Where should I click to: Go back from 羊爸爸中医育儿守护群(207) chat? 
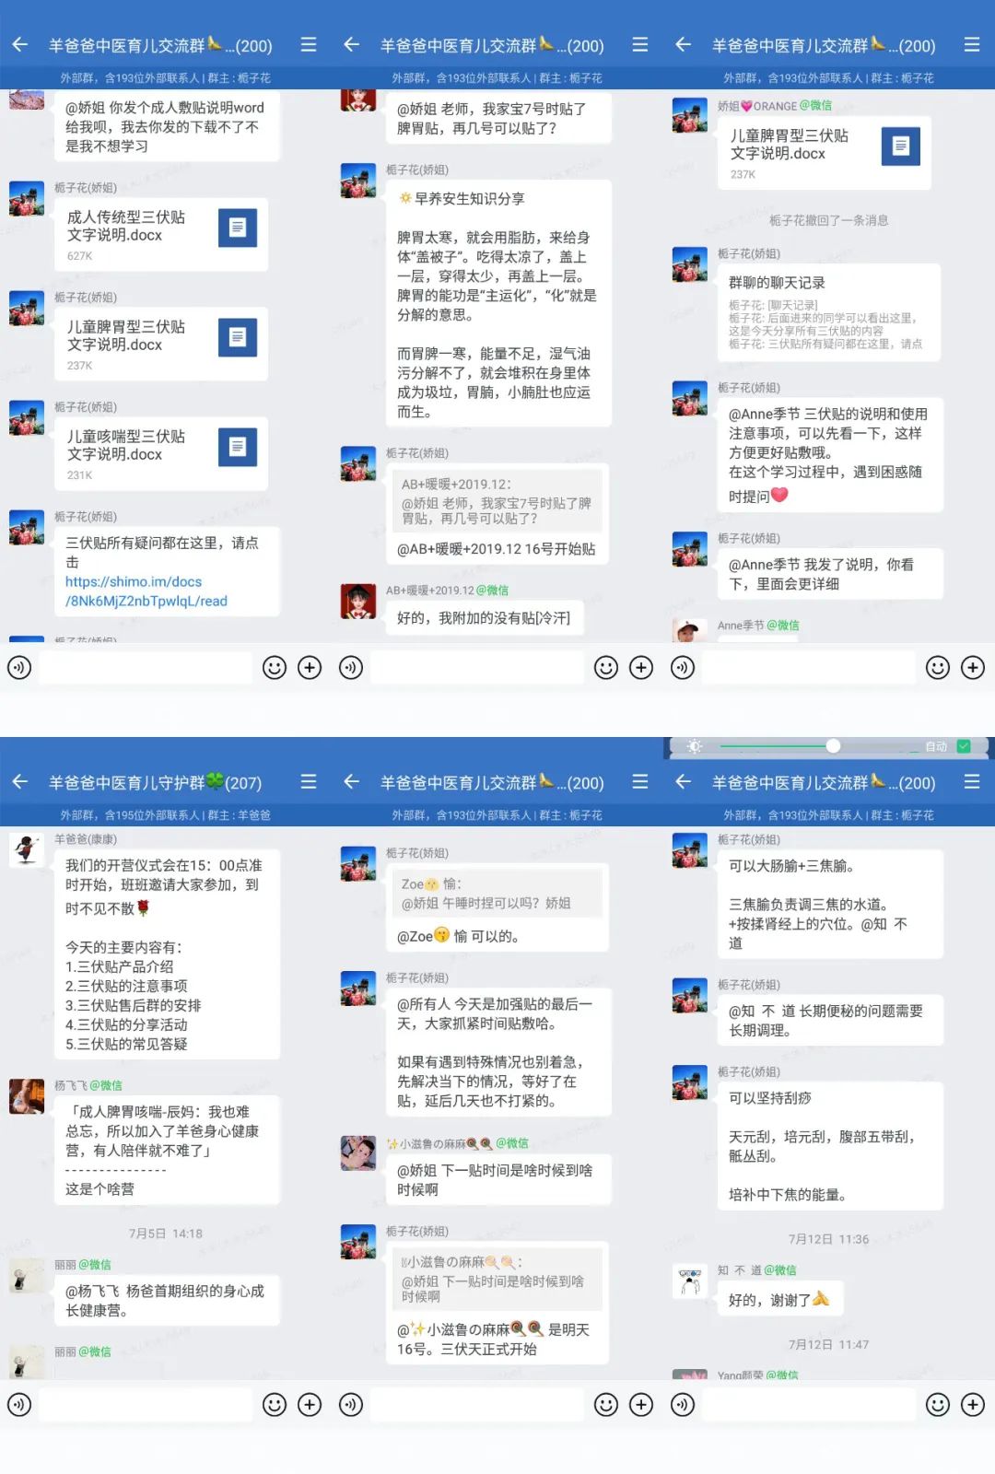[20, 782]
